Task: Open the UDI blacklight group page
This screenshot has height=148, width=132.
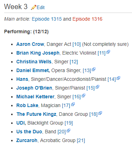Action: point(21,123)
